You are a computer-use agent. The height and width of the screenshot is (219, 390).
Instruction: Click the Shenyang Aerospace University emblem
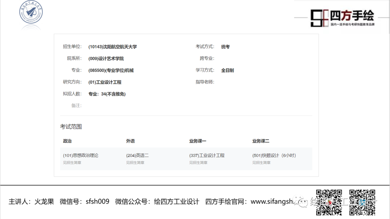pyautogui.click(x=31, y=12)
